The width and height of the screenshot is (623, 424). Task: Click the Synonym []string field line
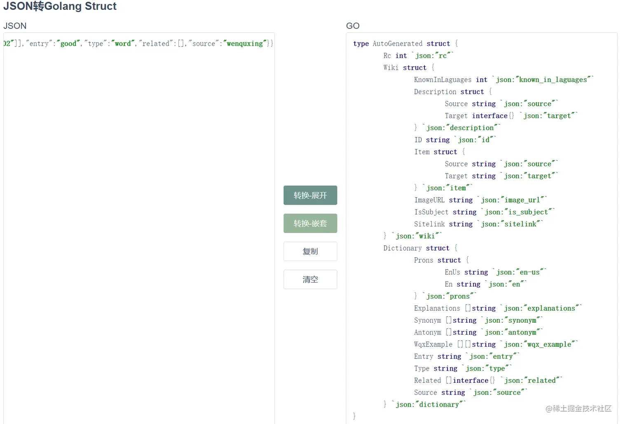click(x=479, y=320)
